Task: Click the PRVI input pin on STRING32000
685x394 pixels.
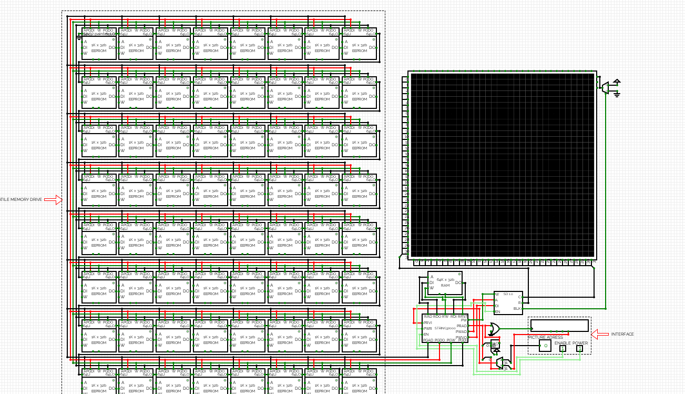Action: tap(422, 323)
